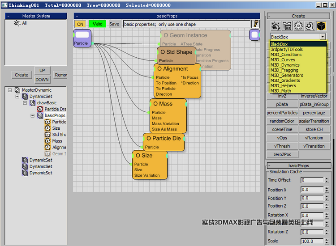
Task: Add a vTransition BlackBox node
Action: coord(314,146)
